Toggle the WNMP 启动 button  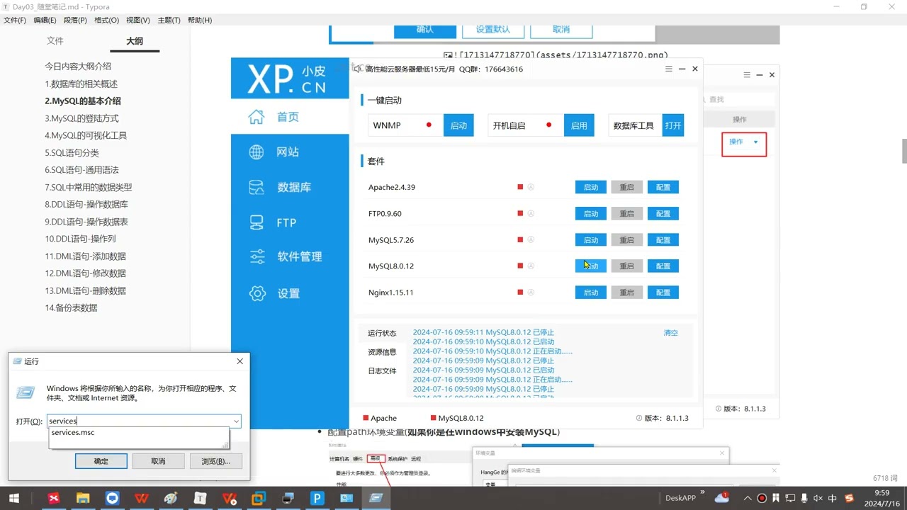[458, 125]
